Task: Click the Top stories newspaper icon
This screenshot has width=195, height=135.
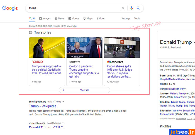Action: coord(31,32)
